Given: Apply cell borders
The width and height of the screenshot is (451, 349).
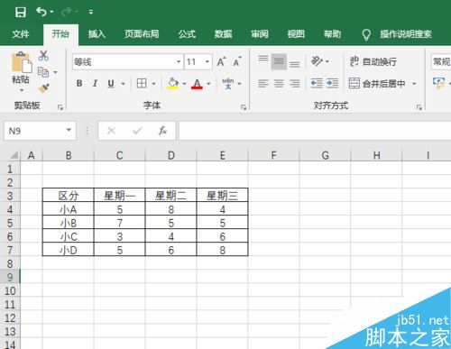Looking at the screenshot, I should [x=142, y=83].
